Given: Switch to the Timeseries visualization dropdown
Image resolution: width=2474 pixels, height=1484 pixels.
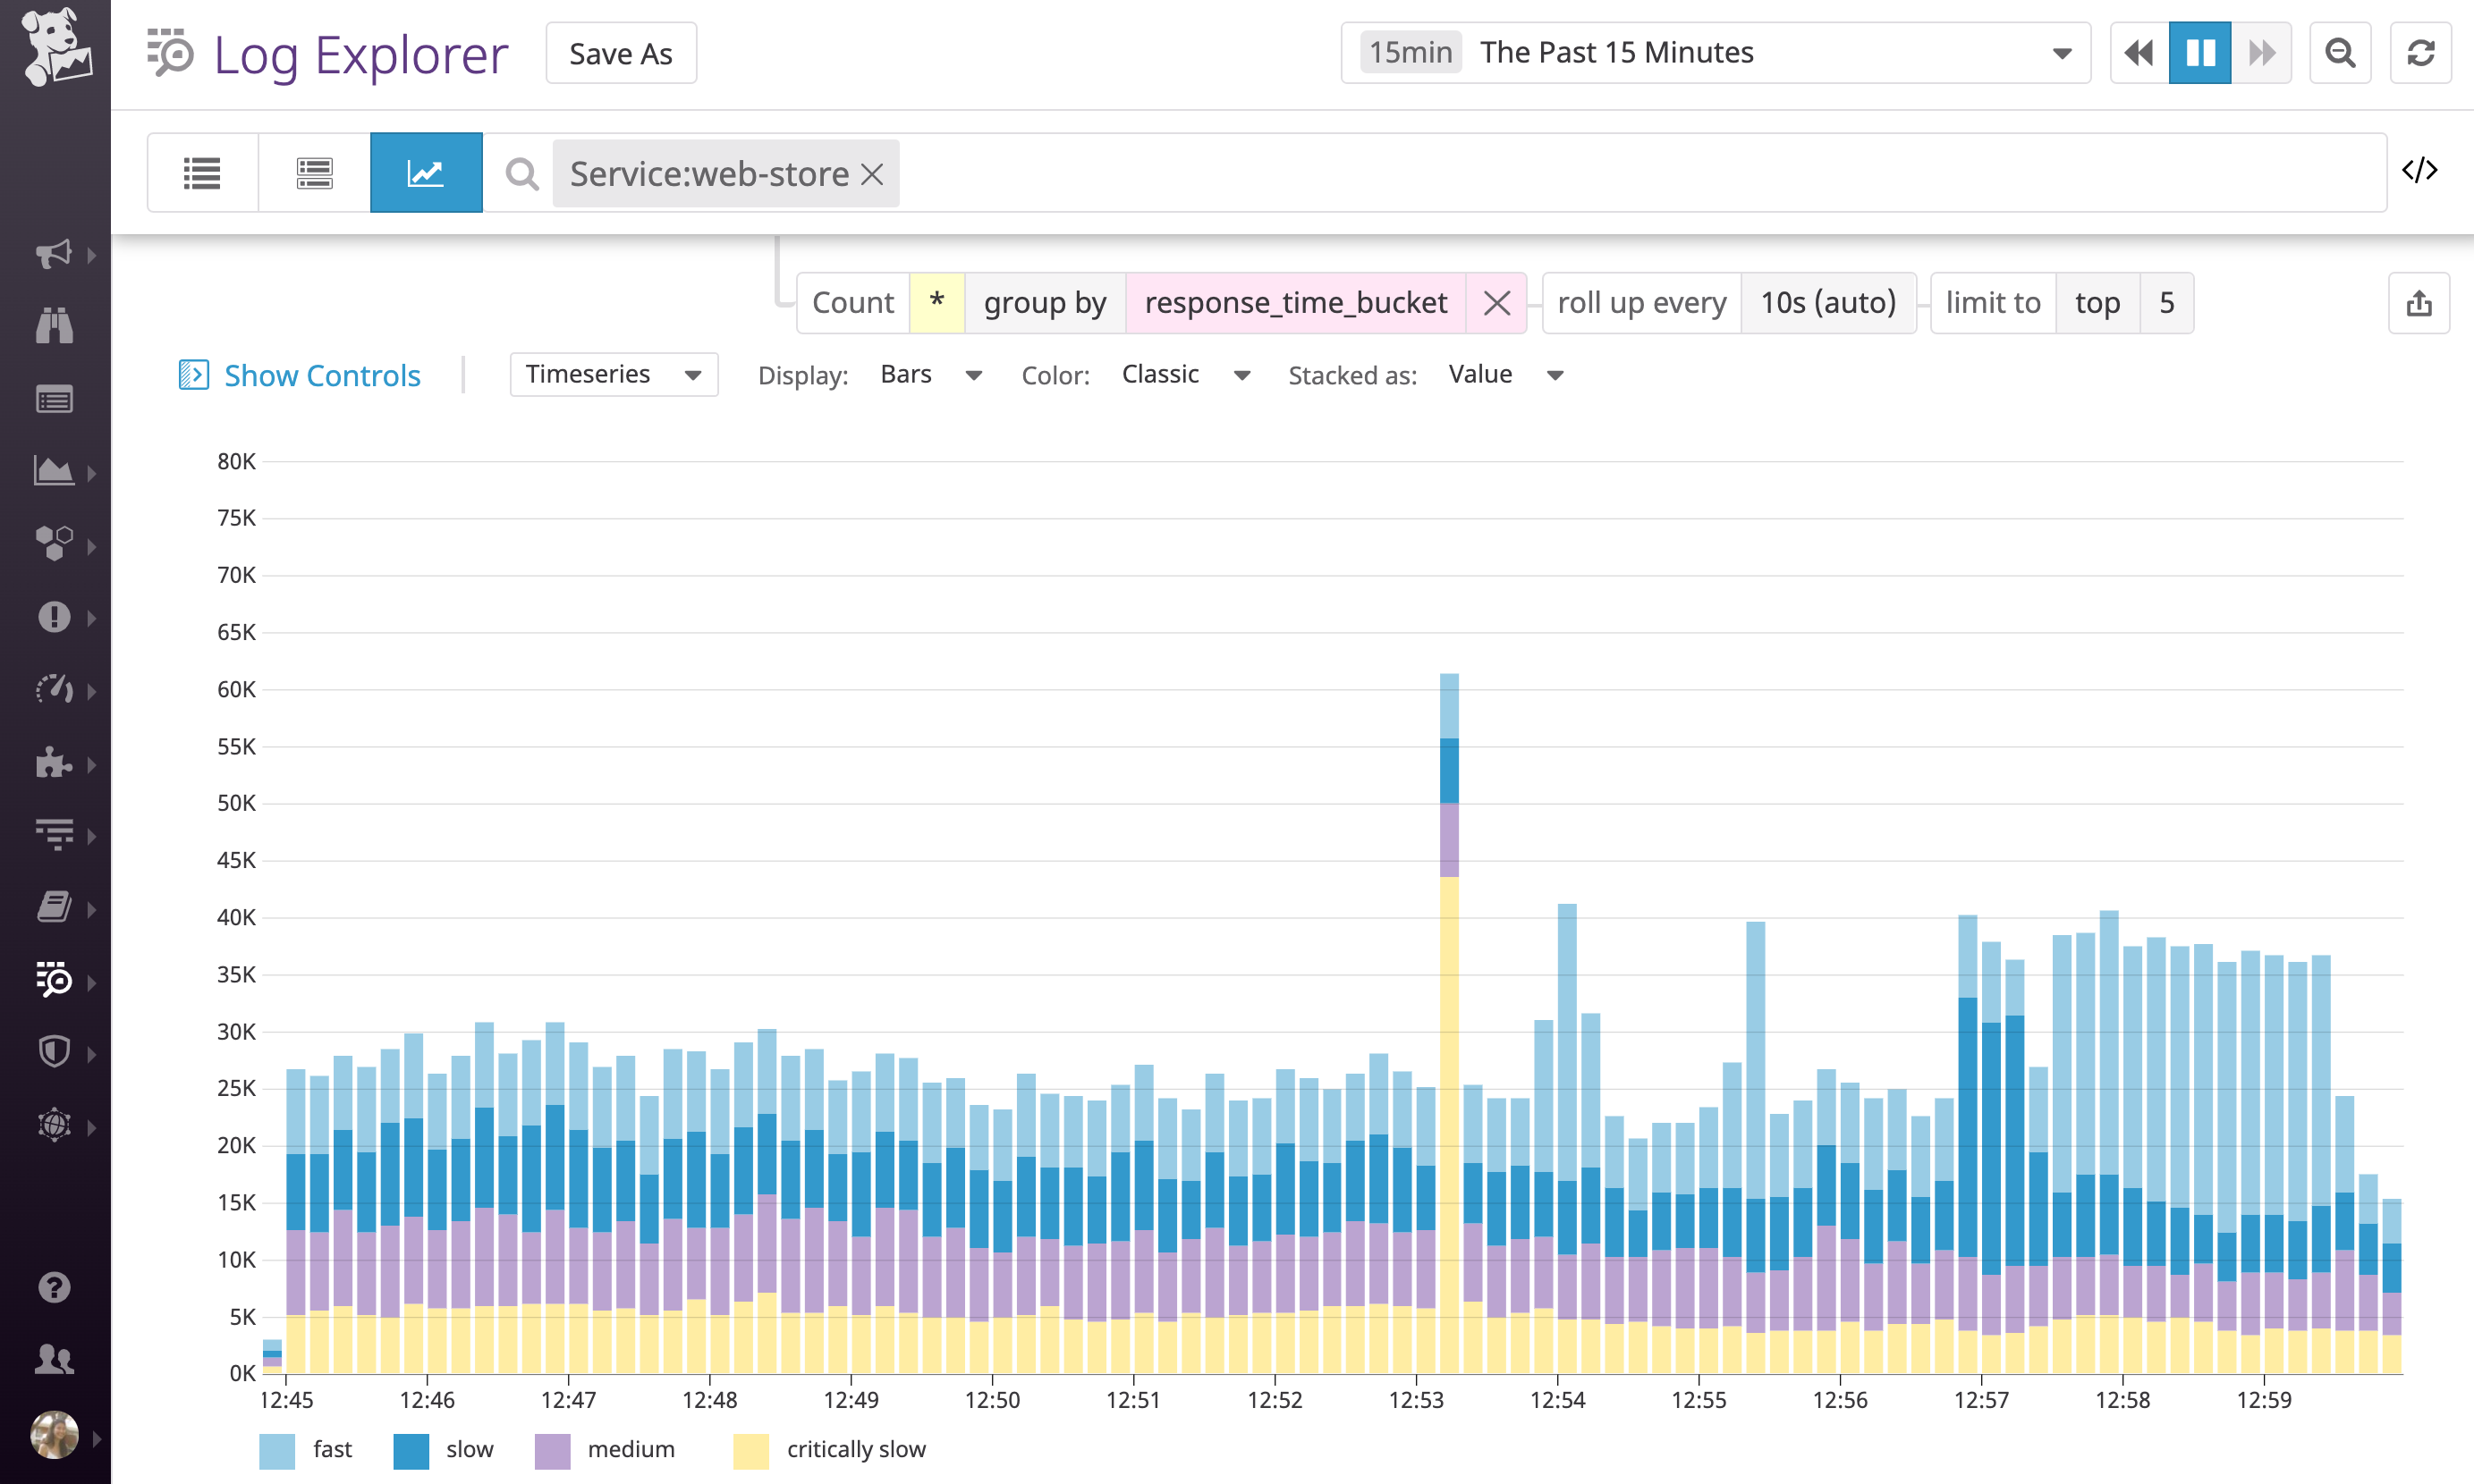Looking at the screenshot, I should pos(613,374).
